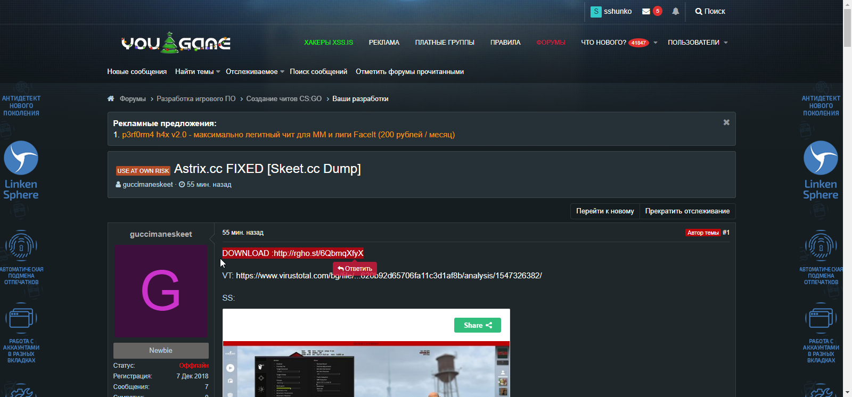Click the Перейти к новому button
The image size is (852, 397).
click(604, 211)
